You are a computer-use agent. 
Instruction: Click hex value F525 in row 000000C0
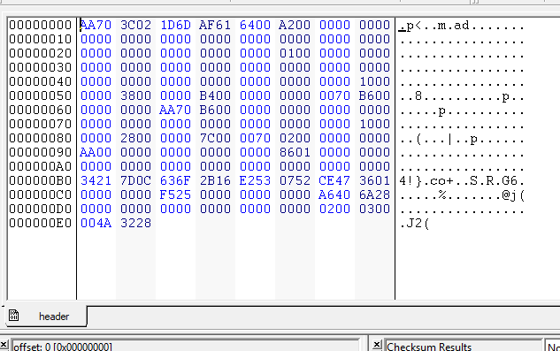tap(175, 195)
